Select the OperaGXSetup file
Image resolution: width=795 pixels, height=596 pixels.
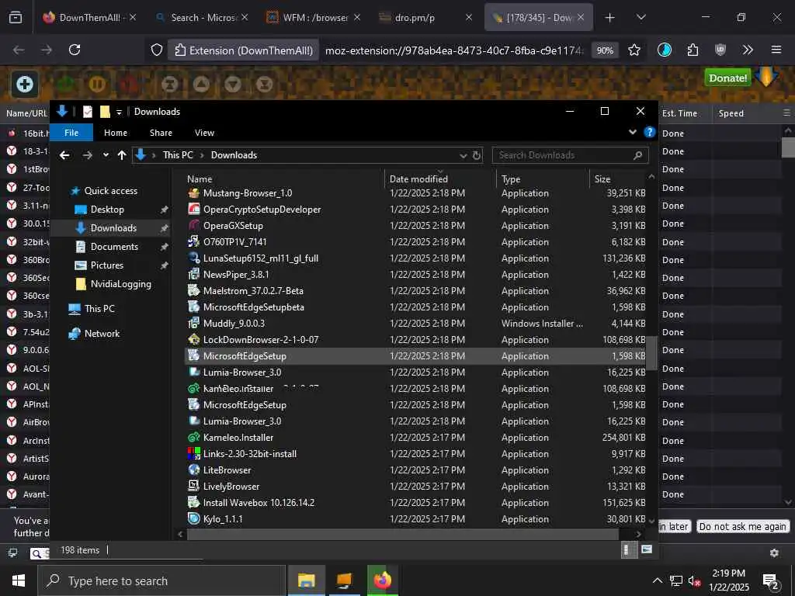click(233, 226)
